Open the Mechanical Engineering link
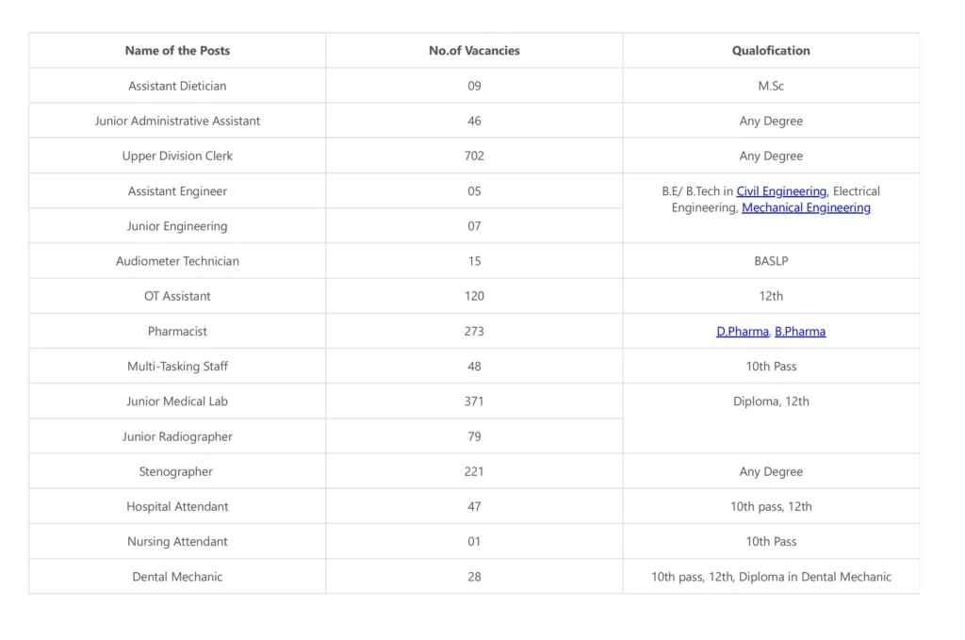Image resolution: width=965 pixels, height=640 pixels. [806, 207]
